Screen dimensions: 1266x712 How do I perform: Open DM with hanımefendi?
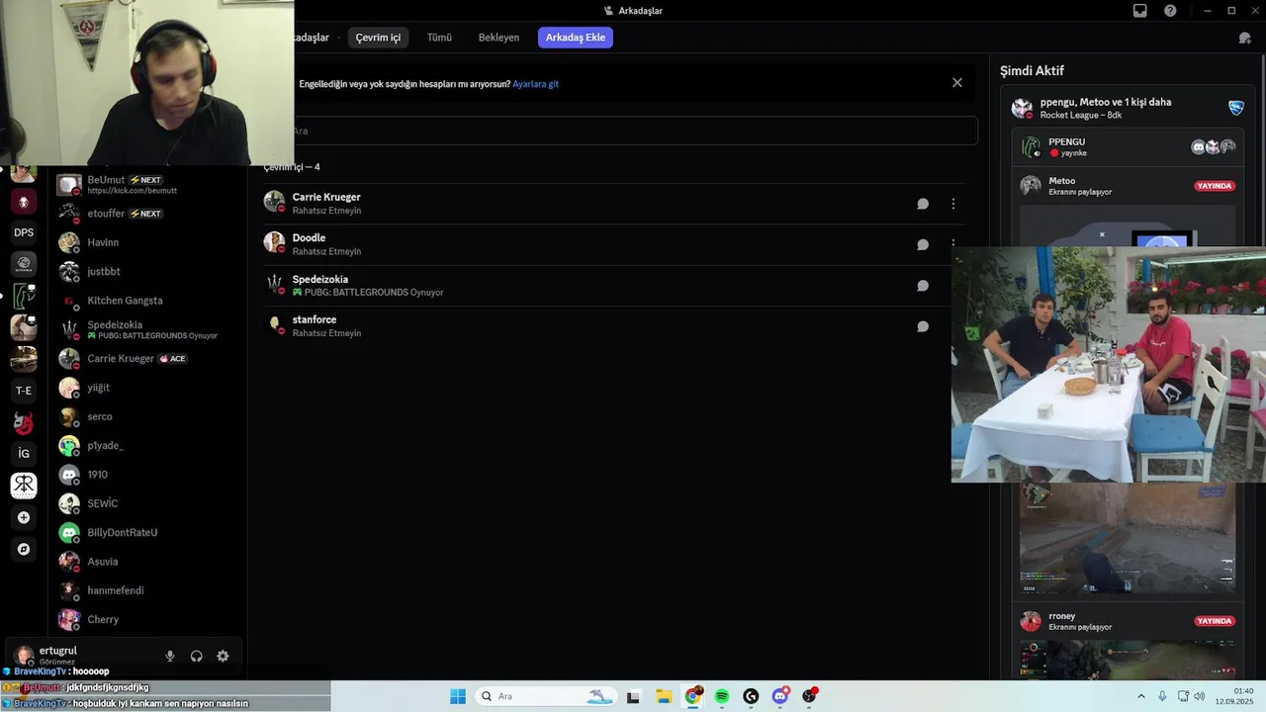pyautogui.click(x=148, y=590)
